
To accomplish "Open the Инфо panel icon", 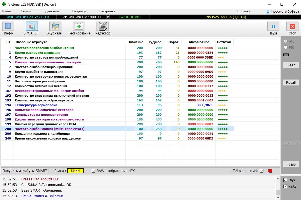I will point(8,26).
